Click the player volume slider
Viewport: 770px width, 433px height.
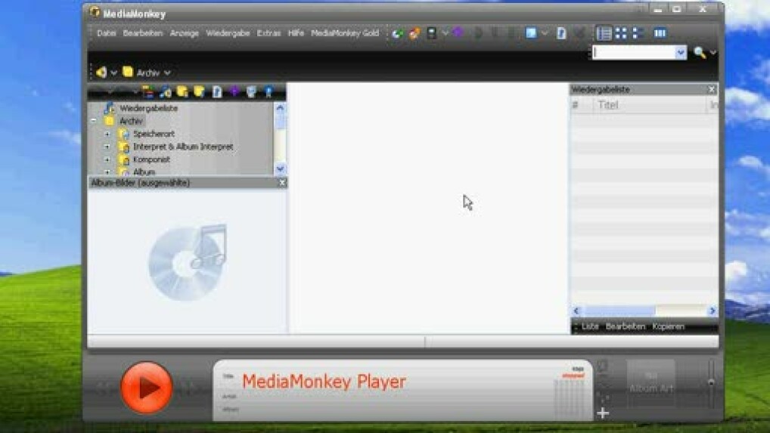(711, 382)
